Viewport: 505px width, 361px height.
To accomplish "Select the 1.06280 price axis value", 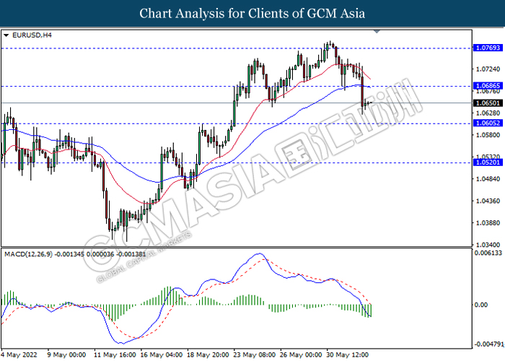I will [488, 113].
